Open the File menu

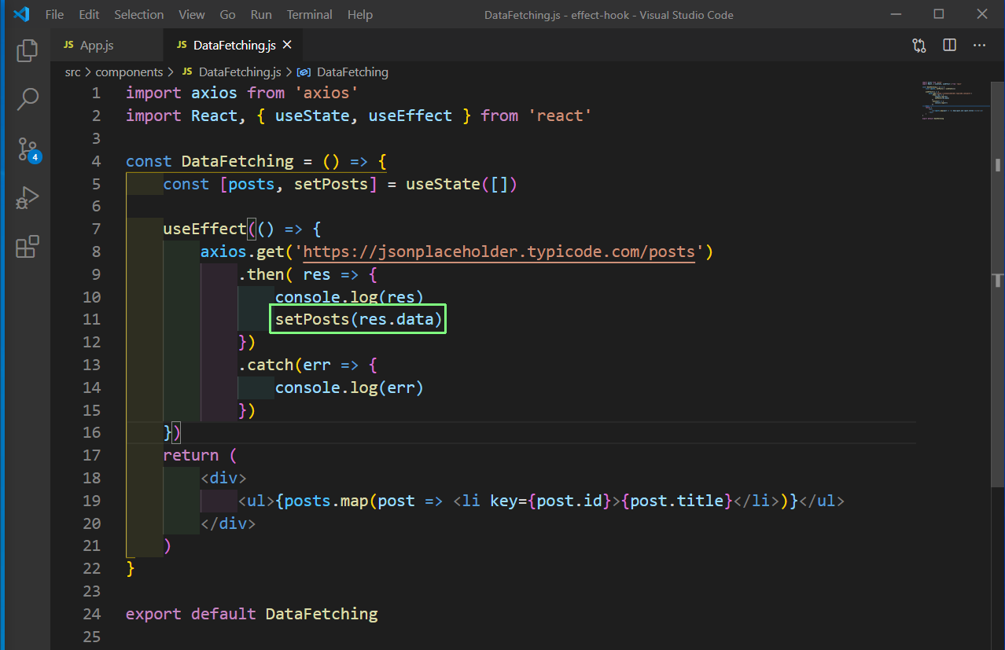coord(55,15)
